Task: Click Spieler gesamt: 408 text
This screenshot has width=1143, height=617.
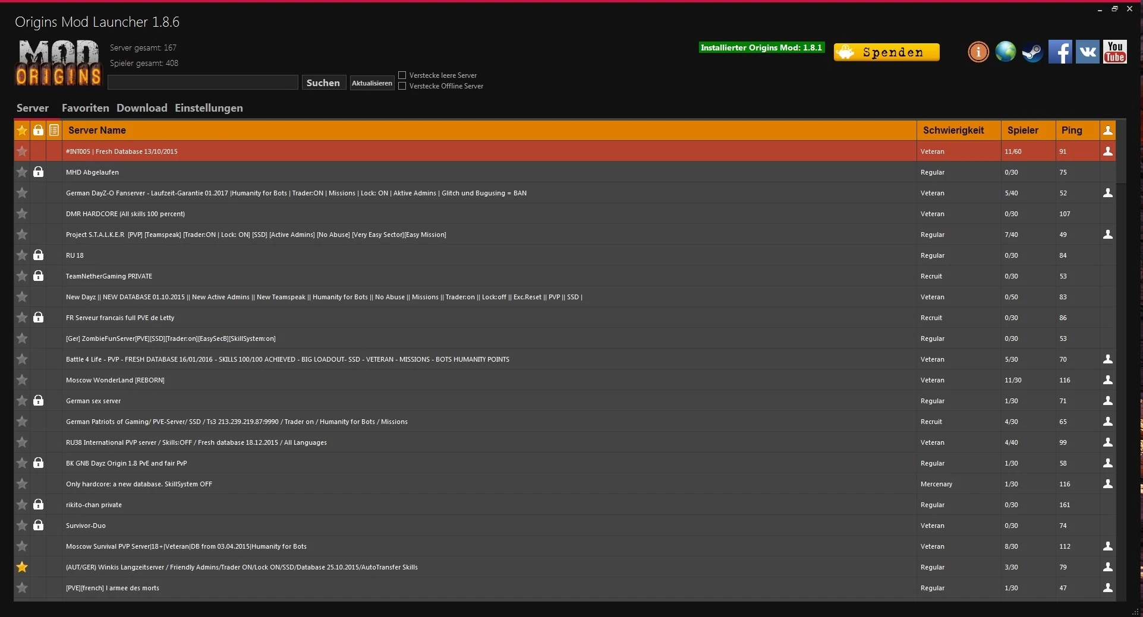Action: [144, 63]
